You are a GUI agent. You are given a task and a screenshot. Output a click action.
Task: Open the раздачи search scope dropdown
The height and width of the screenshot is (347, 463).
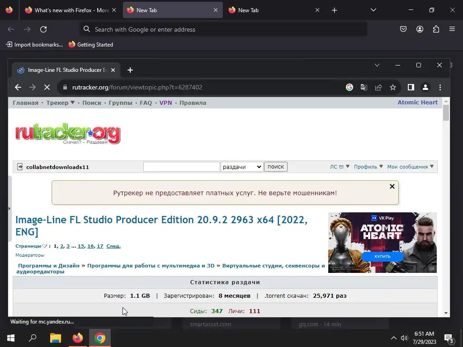[x=242, y=167]
